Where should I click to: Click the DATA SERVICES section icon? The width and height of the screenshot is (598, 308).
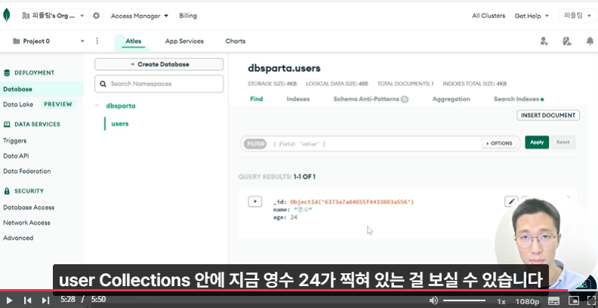tap(7, 124)
